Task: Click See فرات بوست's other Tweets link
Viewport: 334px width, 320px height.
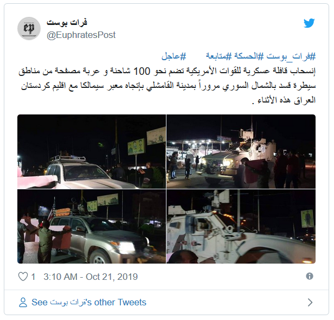Action: 89,302
